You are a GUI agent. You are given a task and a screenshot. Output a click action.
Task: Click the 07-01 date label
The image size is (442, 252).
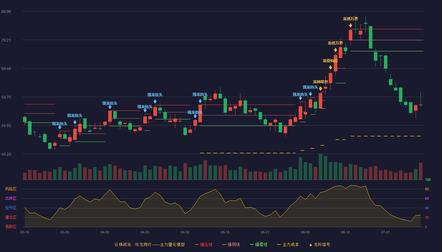pyautogui.click(x=385, y=232)
